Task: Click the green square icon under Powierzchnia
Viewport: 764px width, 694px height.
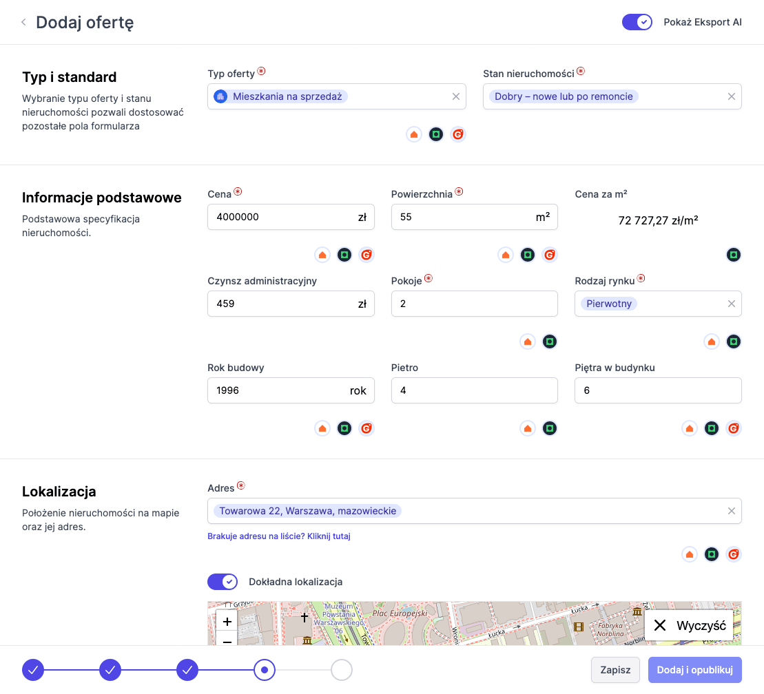Action: 528,255
